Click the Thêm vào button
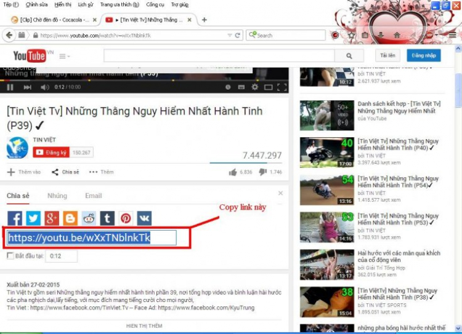Viewport: 462px width, 334px height. (24, 172)
